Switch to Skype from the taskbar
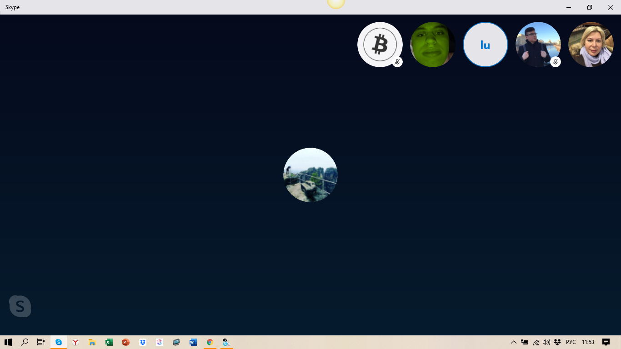Image resolution: width=621 pixels, height=349 pixels. (59, 342)
